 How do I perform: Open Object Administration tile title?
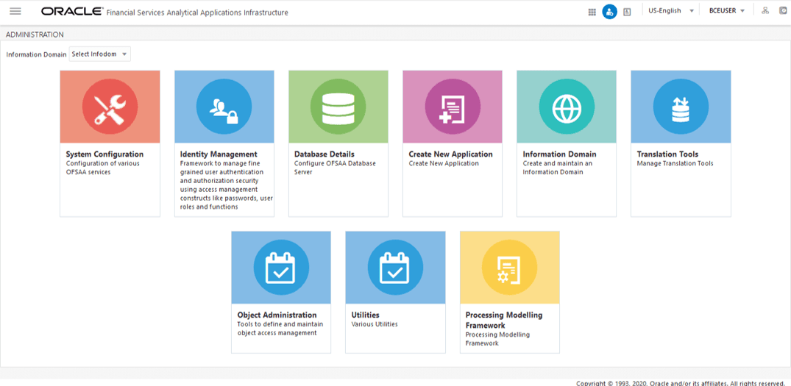point(277,315)
